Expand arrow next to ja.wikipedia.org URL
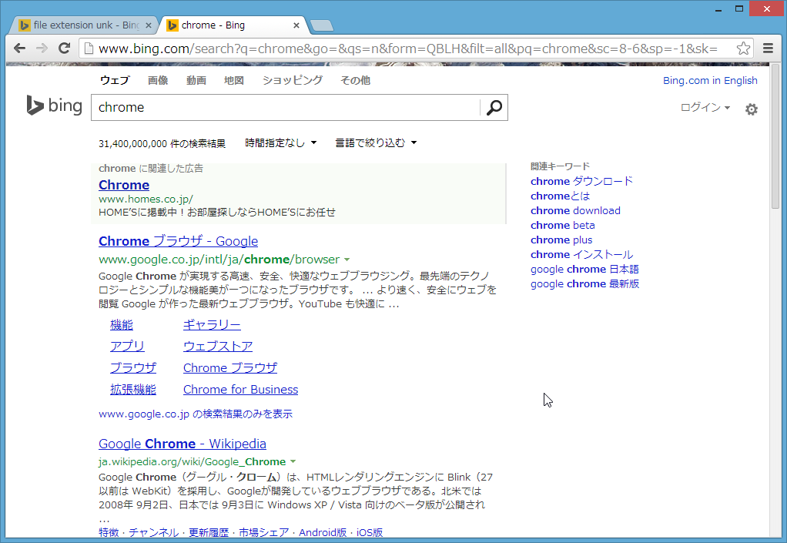This screenshot has width=787, height=543. click(x=293, y=461)
